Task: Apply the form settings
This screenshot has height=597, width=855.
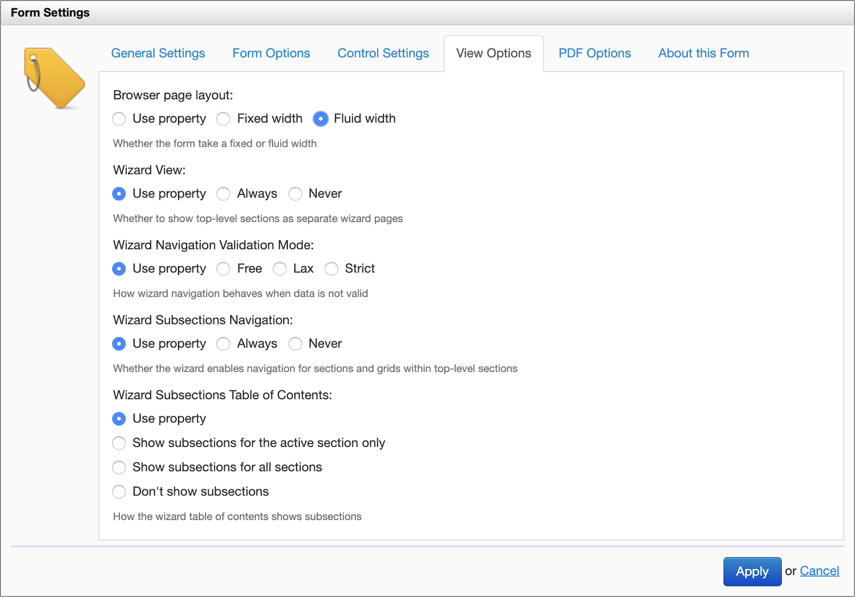Action: (x=752, y=571)
